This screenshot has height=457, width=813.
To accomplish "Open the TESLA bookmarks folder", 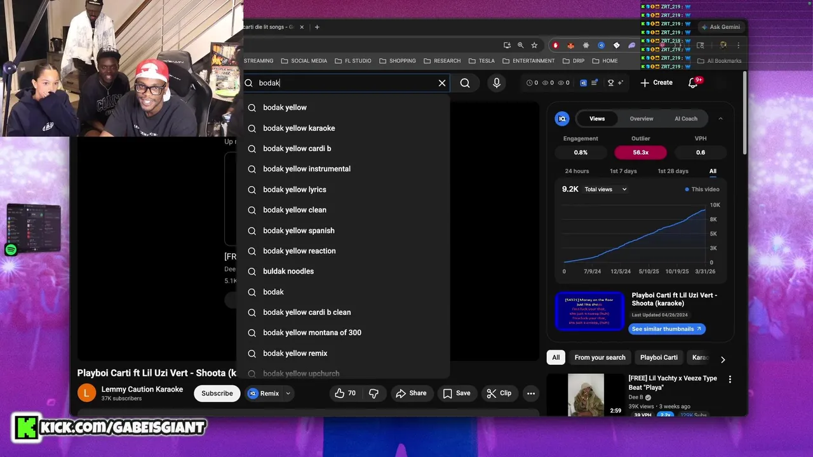I will coord(481,61).
